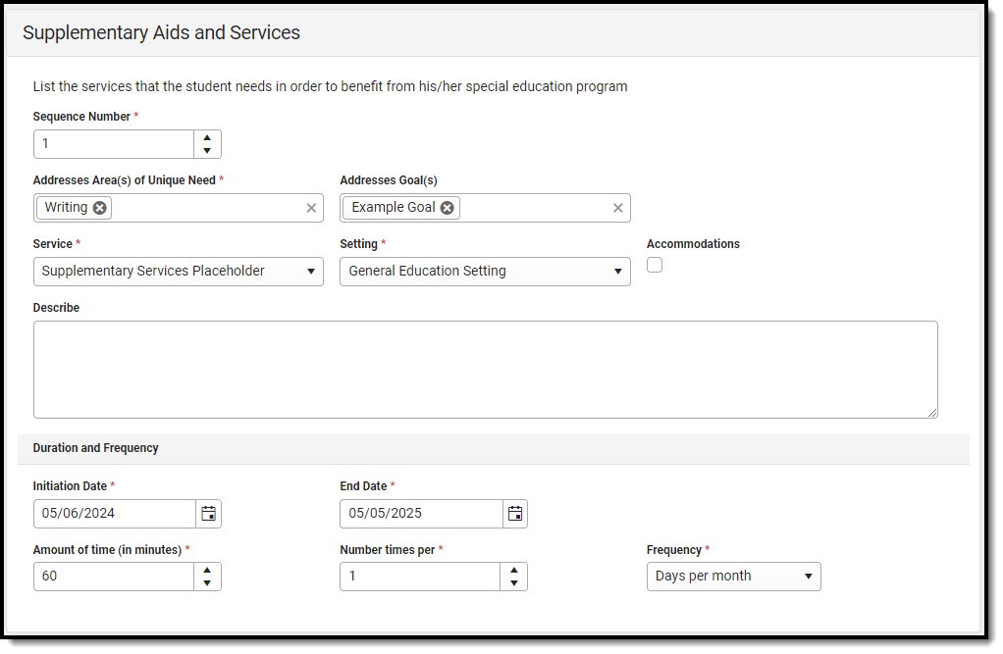Image resolution: width=1003 pixels, height=654 pixels.
Task: Open the End Date calendar picker
Action: click(x=515, y=514)
